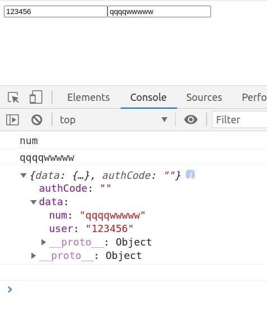Click the authCode: "" property row
Screen dimensions: 267x310
click(x=75, y=188)
